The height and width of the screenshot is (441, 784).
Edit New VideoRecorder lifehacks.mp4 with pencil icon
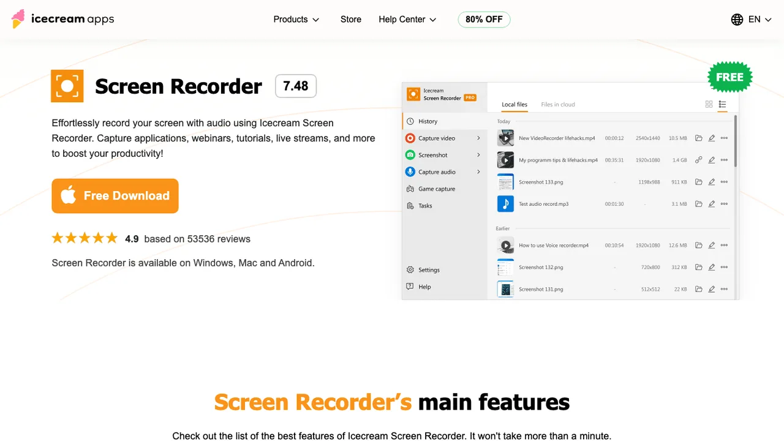712,138
